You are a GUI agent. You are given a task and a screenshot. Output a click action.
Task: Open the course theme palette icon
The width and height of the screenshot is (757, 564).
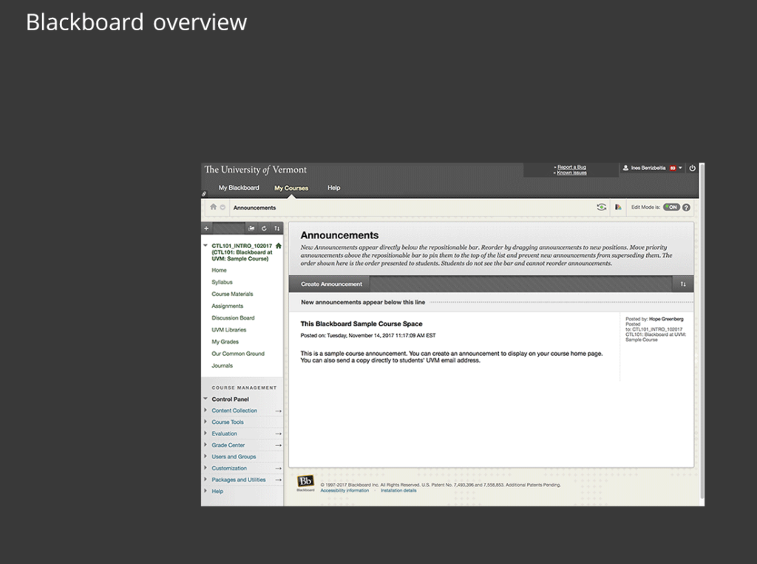[x=618, y=207]
